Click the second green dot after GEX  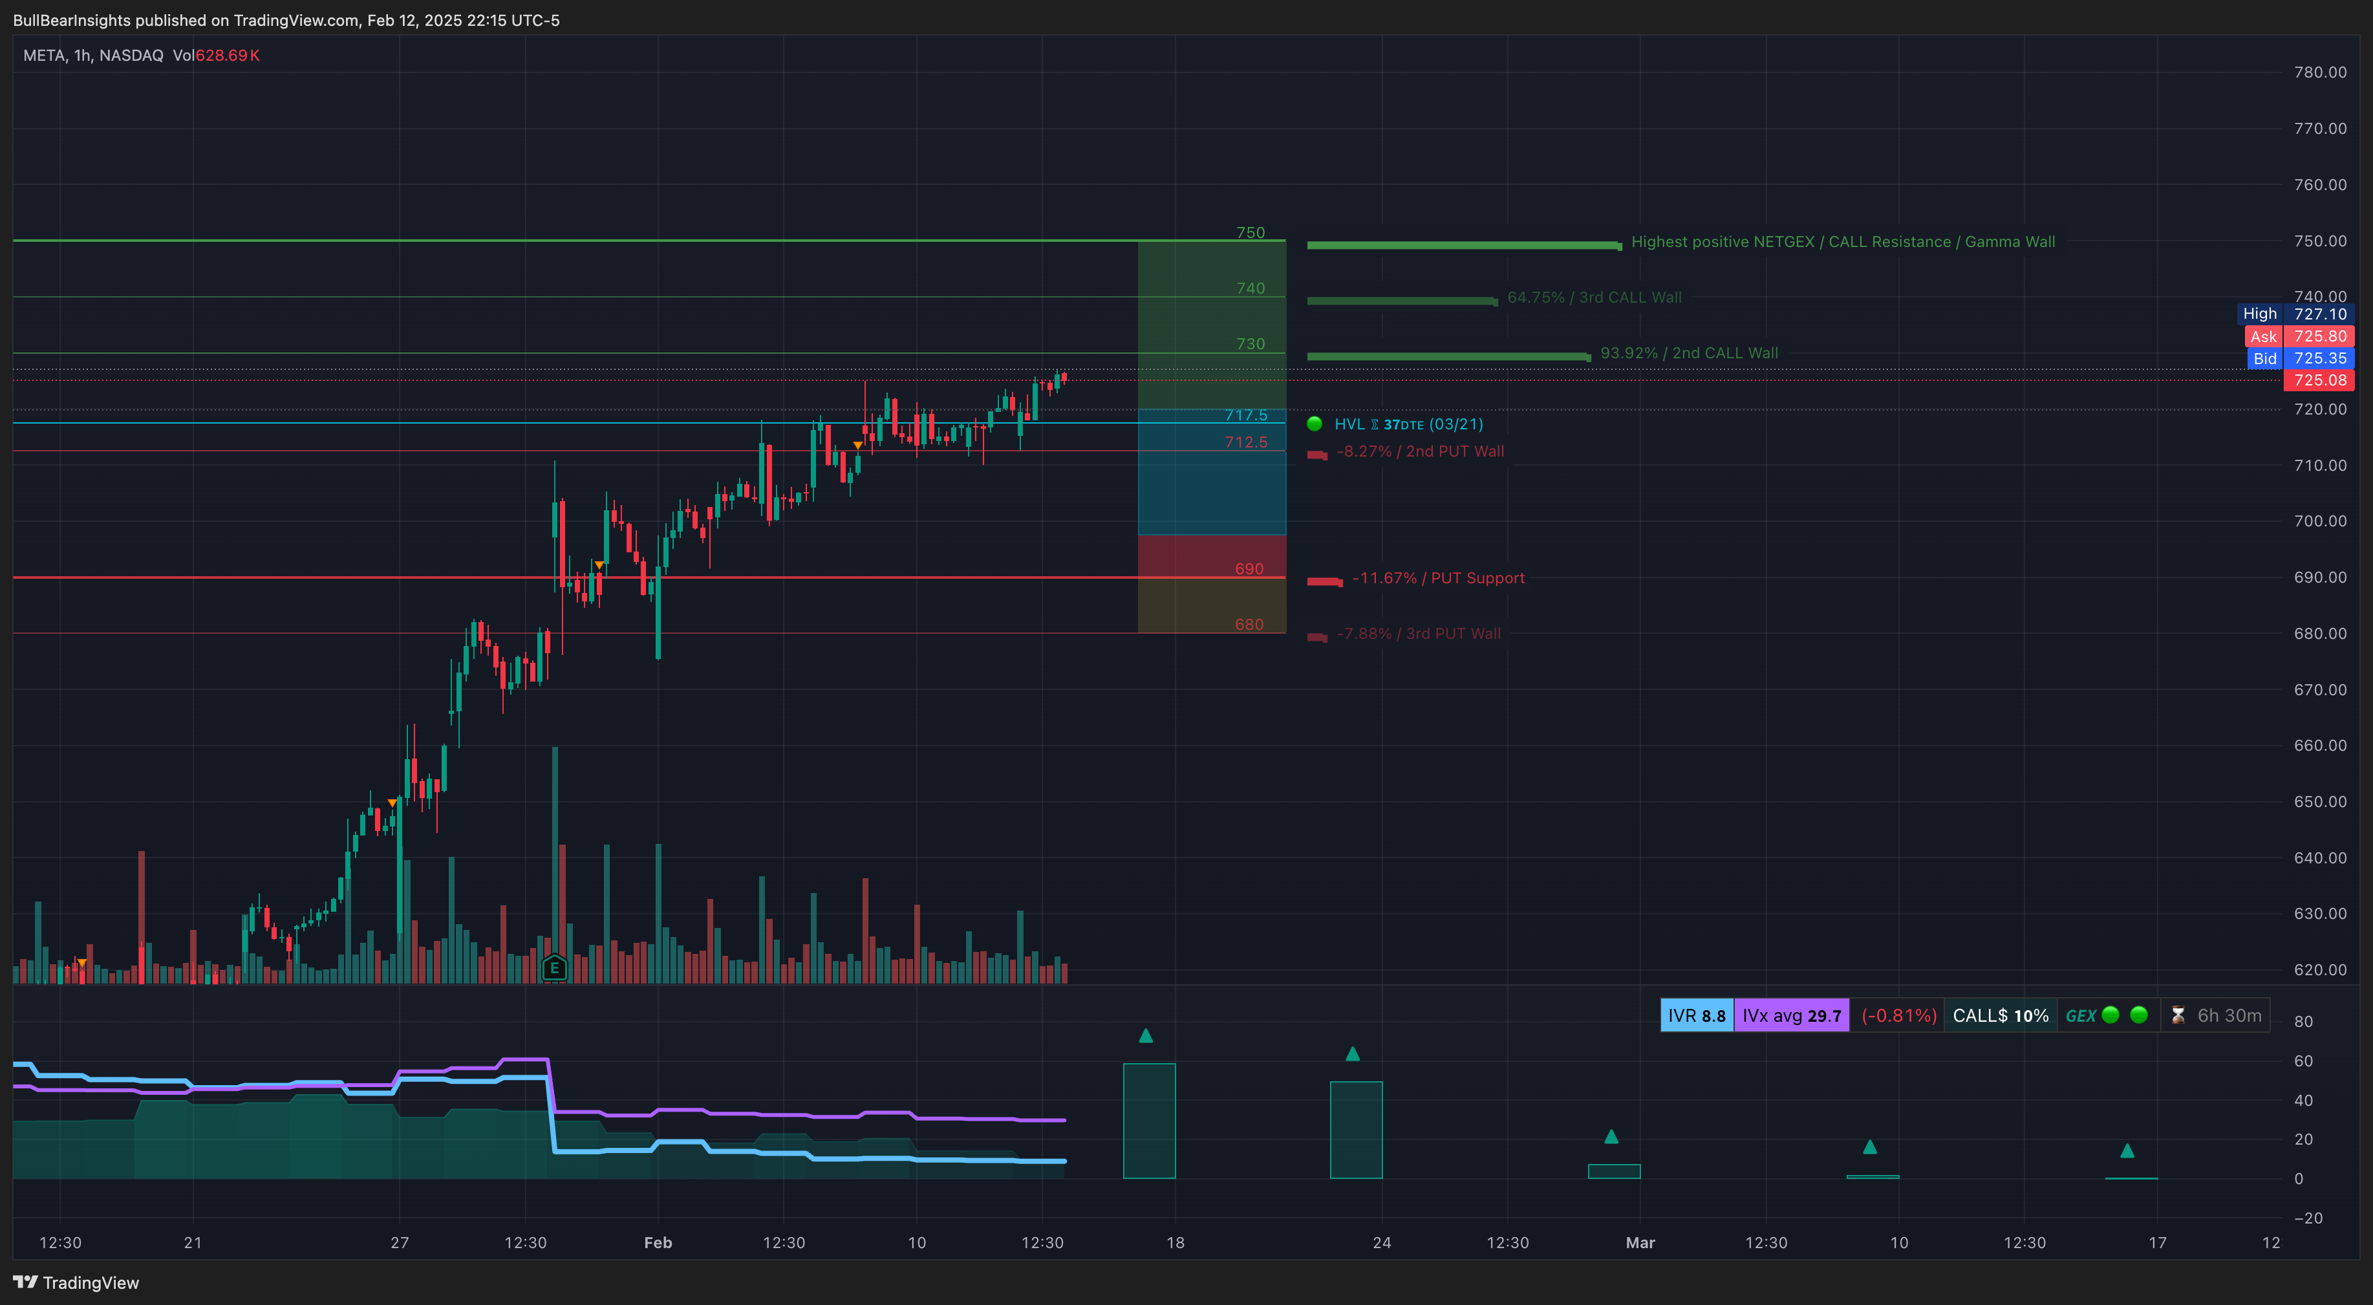click(x=2139, y=1015)
